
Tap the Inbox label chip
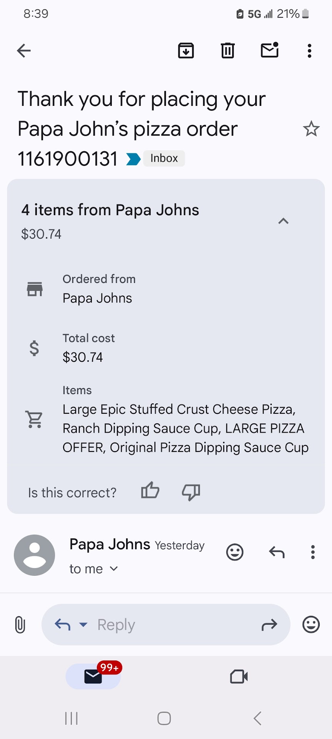point(164,158)
